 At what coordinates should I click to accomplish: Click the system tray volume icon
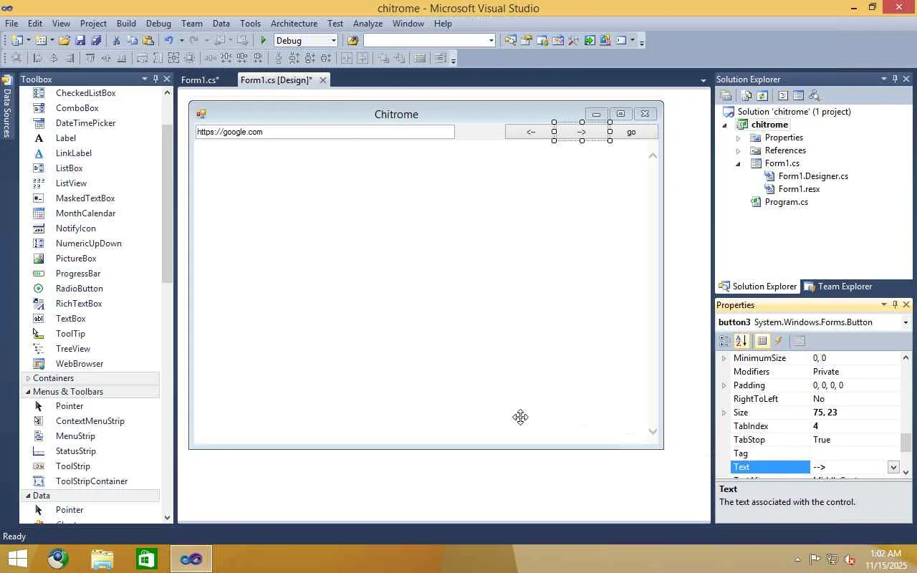point(850,559)
